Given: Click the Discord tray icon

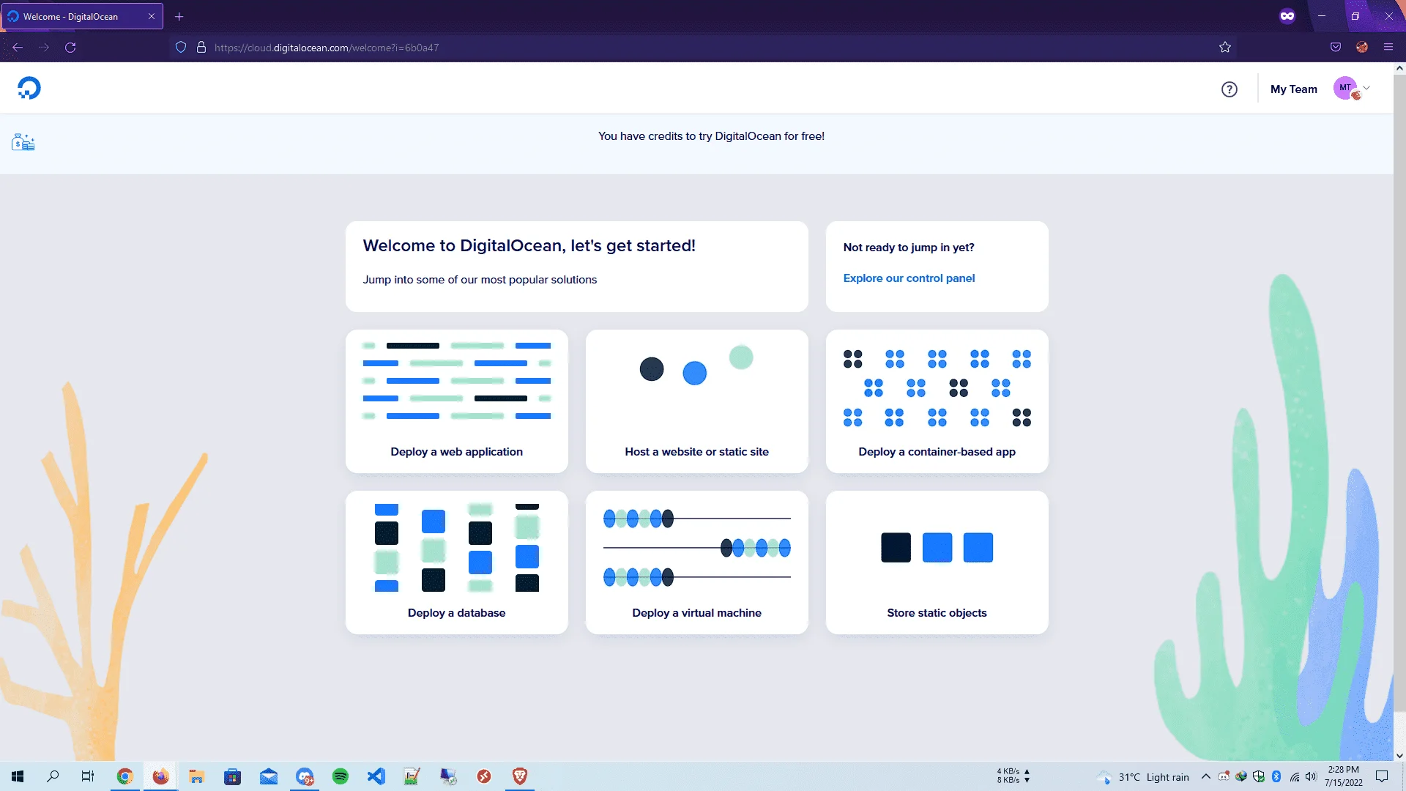Looking at the screenshot, I should click(x=1224, y=776).
